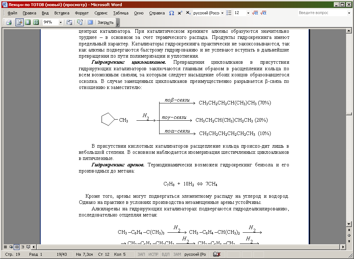Show one page view
This screenshot has width=354, height=259.
click(28, 22)
